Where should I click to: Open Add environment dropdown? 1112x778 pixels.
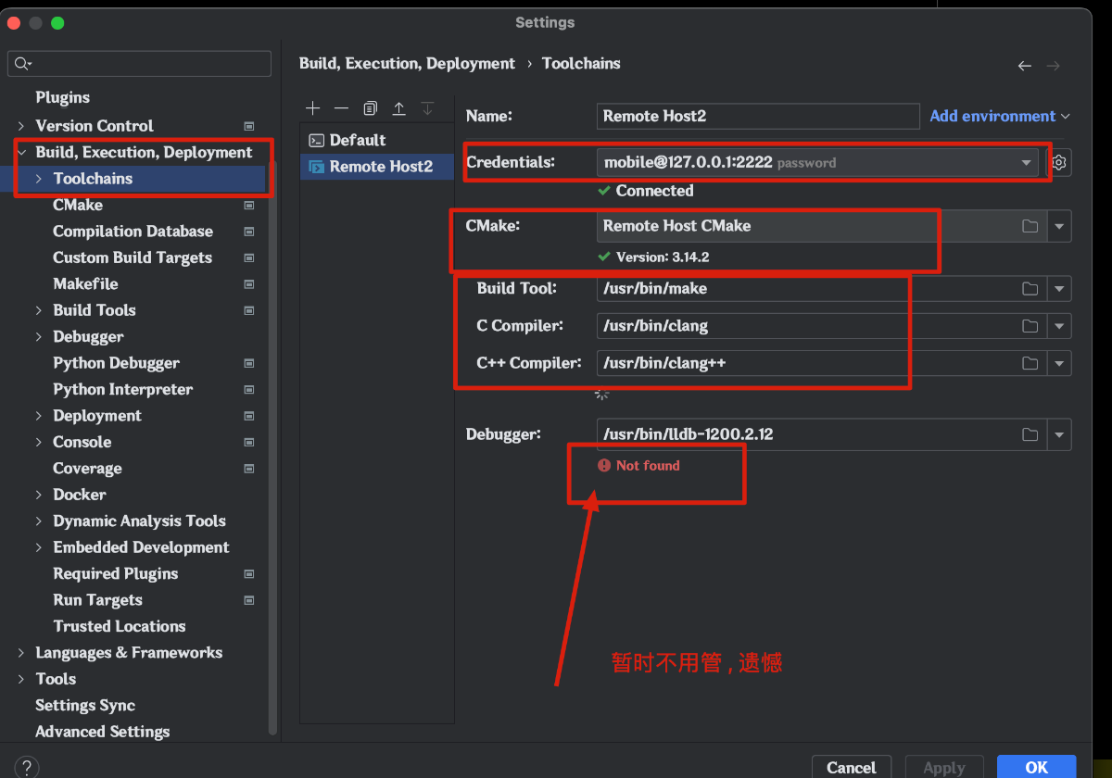(x=1000, y=116)
